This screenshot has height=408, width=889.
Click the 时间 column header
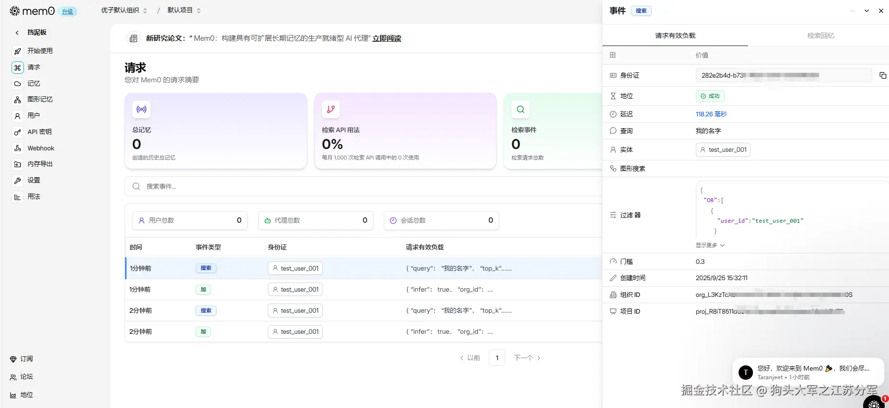point(136,247)
